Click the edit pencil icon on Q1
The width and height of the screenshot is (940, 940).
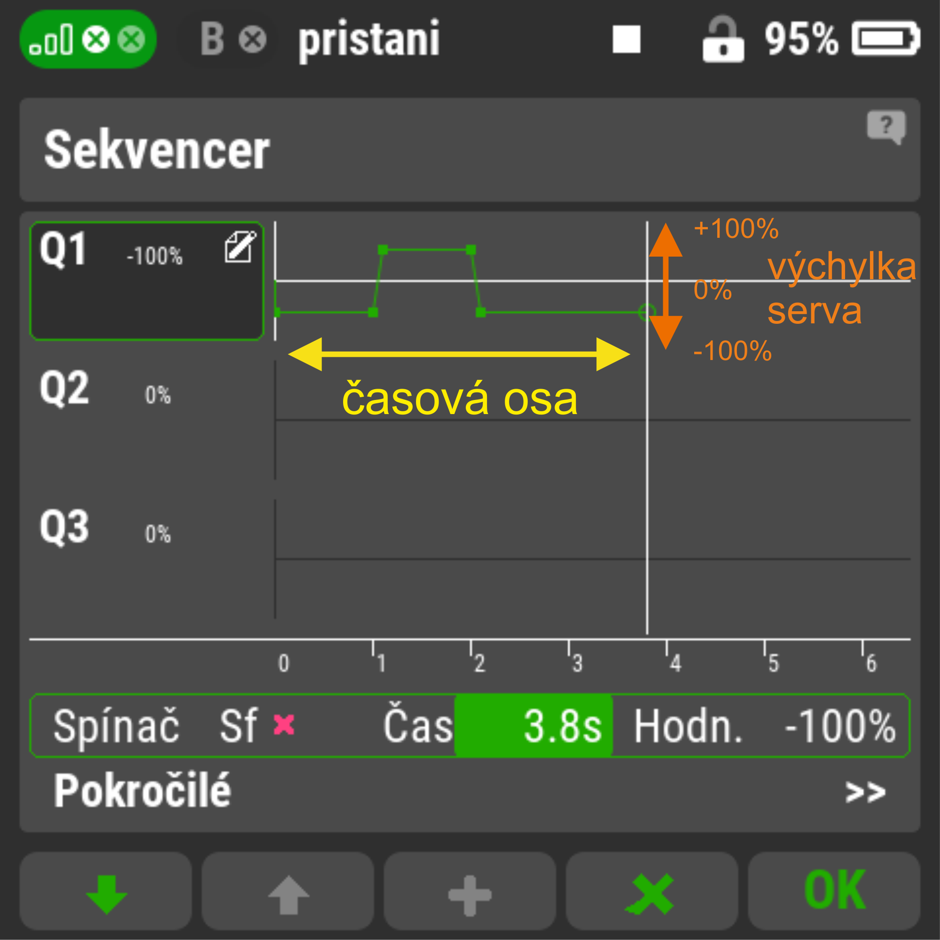pos(240,247)
